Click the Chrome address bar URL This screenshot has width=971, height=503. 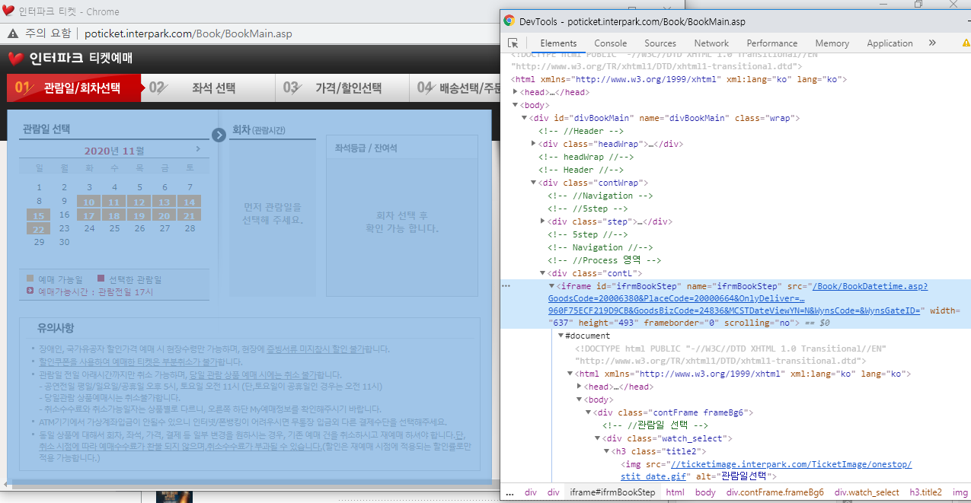[188, 33]
